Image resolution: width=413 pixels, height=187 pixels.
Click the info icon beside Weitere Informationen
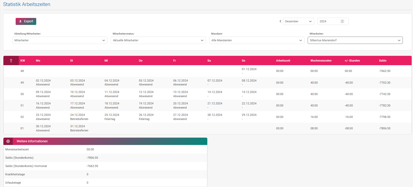8,141
